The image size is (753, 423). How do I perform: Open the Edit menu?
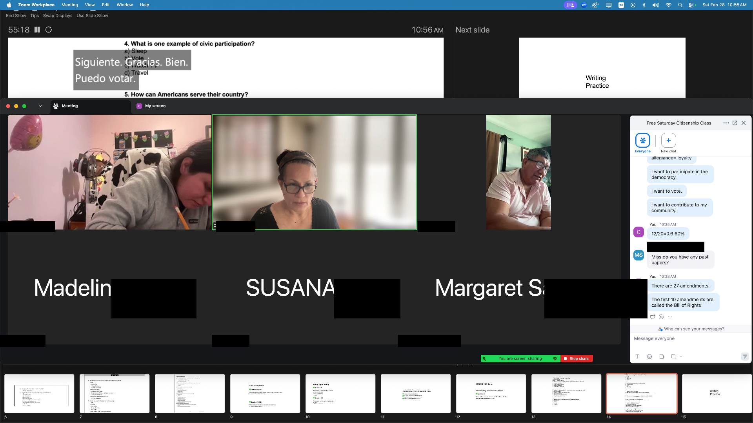pyautogui.click(x=106, y=5)
